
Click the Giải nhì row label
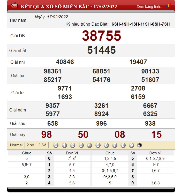pyautogui.click(x=18, y=62)
